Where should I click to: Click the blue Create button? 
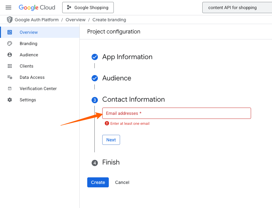(x=98, y=182)
